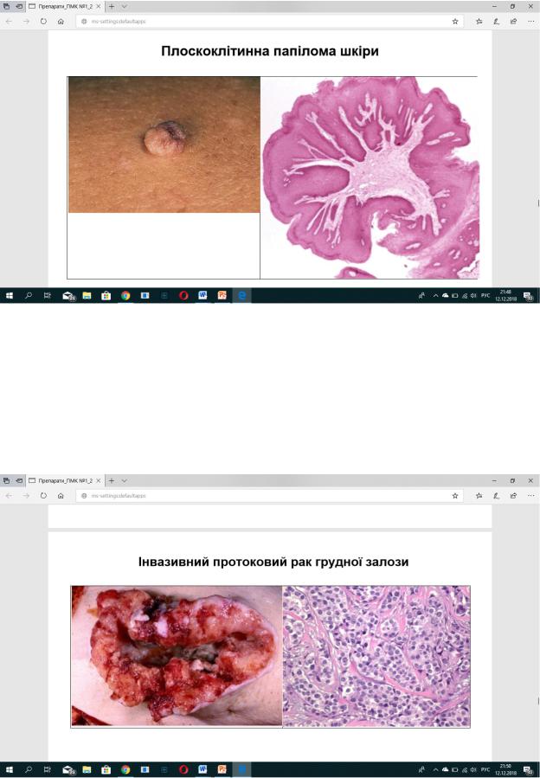Click favorites star in breast cancer slide window

(x=455, y=496)
